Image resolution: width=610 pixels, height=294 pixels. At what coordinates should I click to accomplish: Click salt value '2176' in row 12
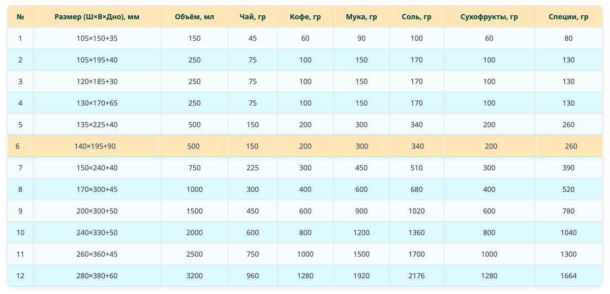pyautogui.click(x=416, y=276)
